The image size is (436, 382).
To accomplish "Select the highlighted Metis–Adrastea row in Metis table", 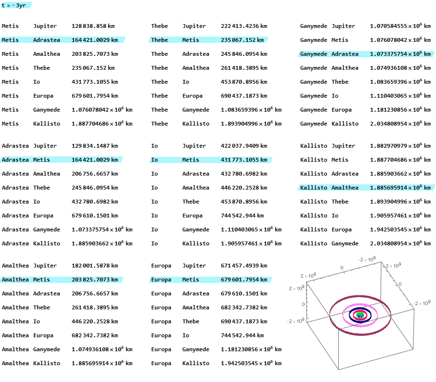I will tap(61, 40).
